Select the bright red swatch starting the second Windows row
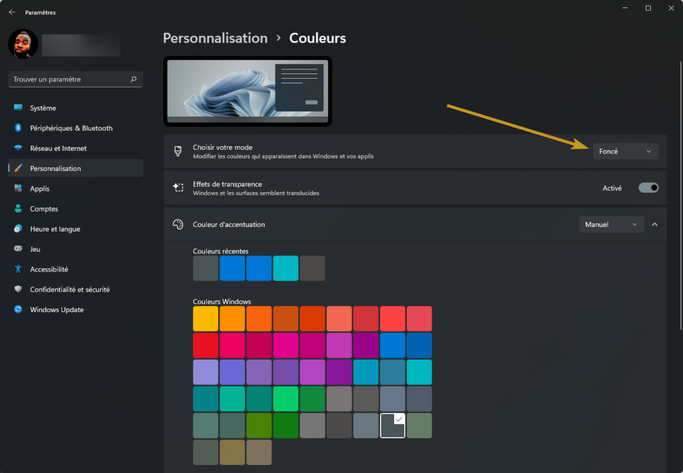Image resolution: width=683 pixels, height=473 pixels. 205,346
